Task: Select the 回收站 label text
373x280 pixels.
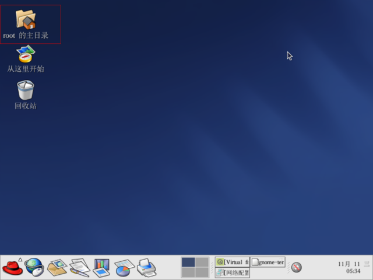Action: pyautogui.click(x=26, y=106)
